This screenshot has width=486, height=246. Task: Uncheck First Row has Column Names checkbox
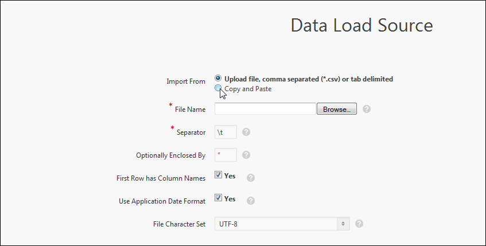click(x=219, y=175)
